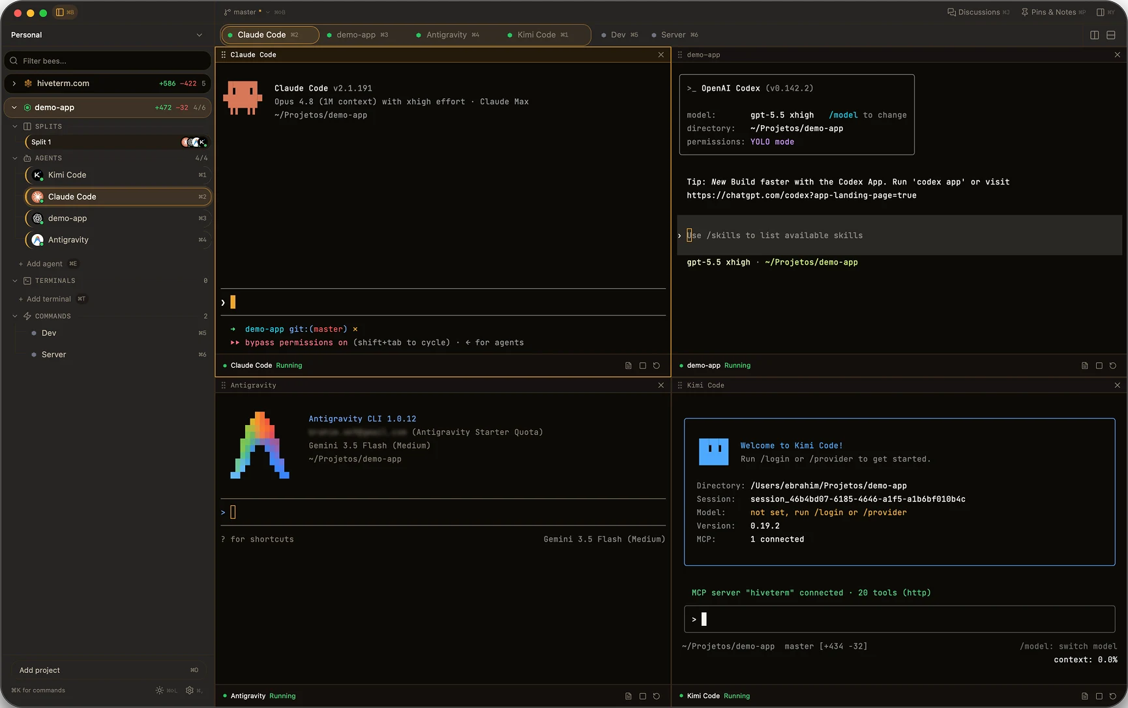Viewport: 1128px width, 708px height.
Task: Open the log document icon in Claude Code footer
Action: (x=629, y=366)
